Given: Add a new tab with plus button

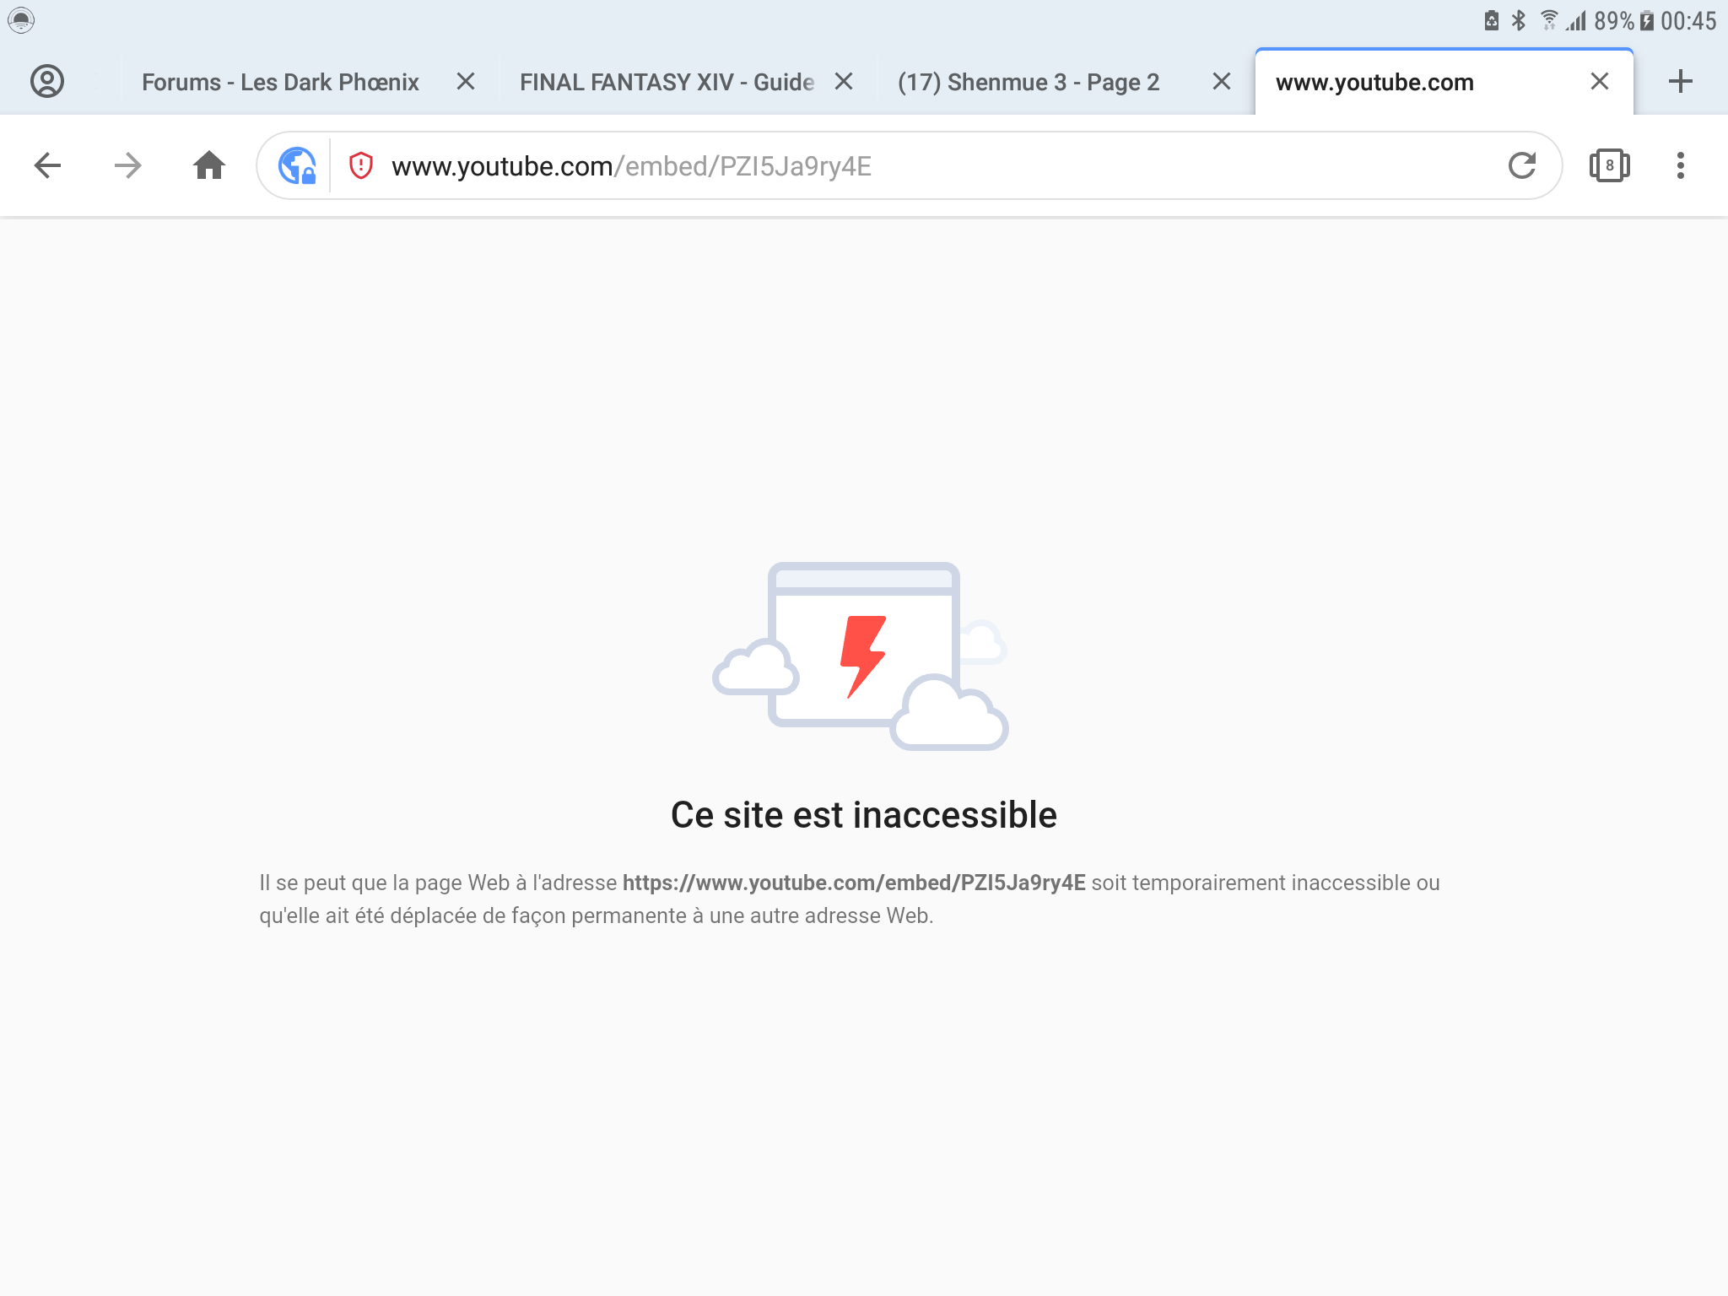Looking at the screenshot, I should click(x=1681, y=82).
